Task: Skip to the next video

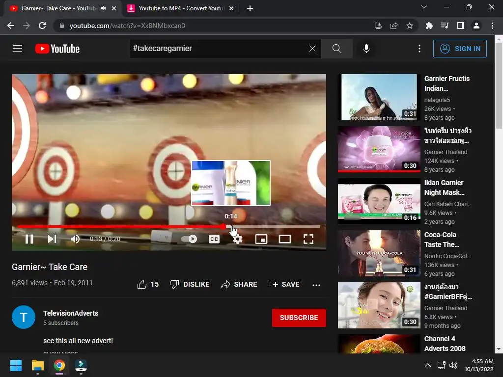Action: tap(52, 239)
